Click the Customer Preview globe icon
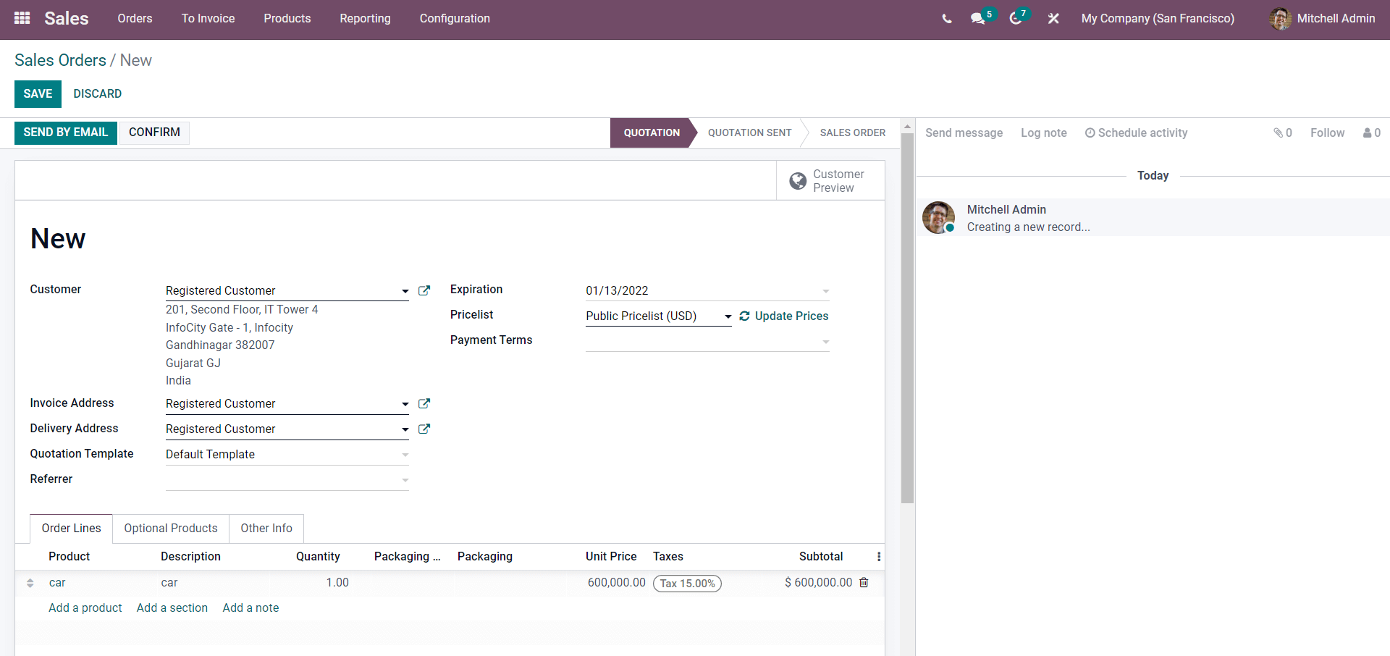This screenshot has width=1390, height=656. point(798,181)
